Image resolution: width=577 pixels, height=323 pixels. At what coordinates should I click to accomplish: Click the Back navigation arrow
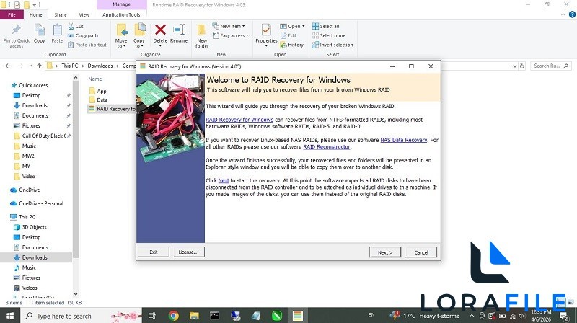[8, 66]
